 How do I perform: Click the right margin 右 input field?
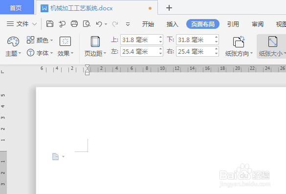195,52
